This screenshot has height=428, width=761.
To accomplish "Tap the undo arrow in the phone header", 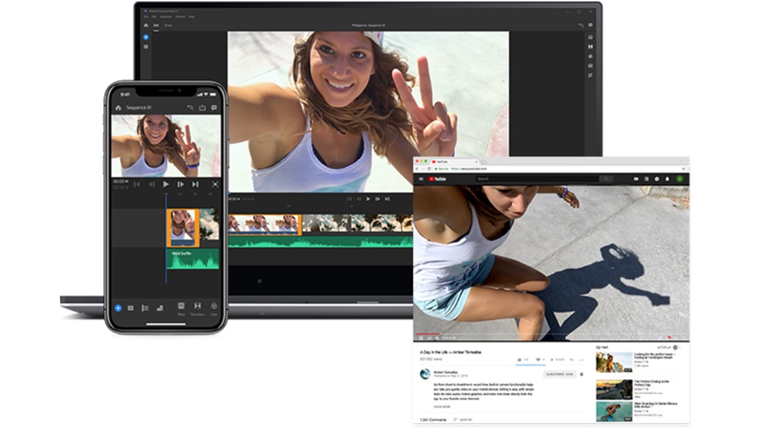I will (191, 108).
